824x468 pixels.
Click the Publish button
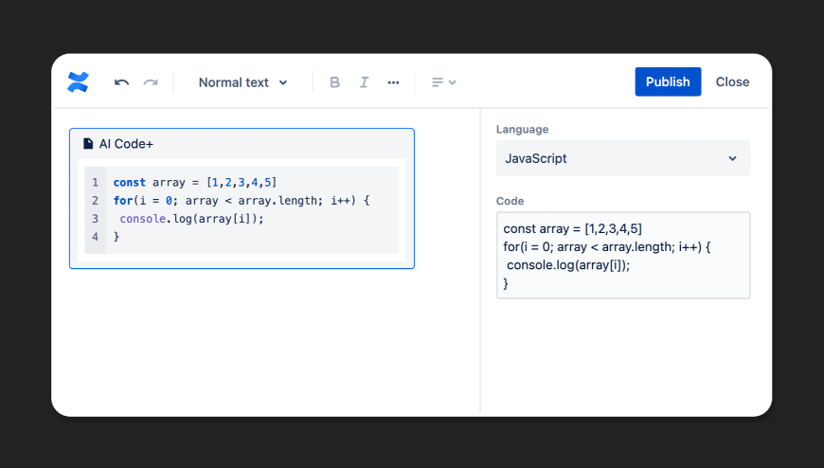coord(668,81)
